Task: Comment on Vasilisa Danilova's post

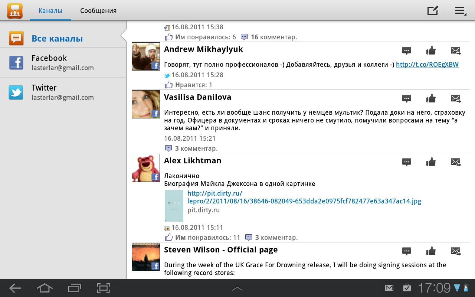Action: (407, 99)
